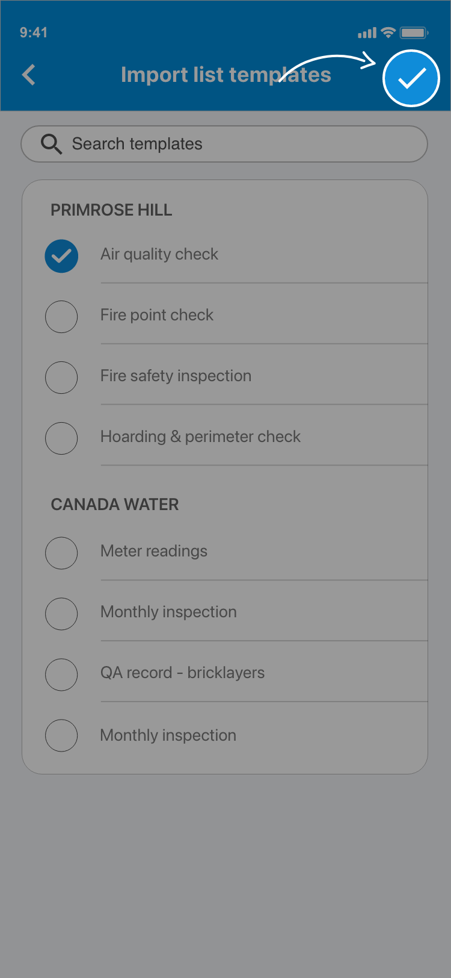Click the Import list templates title
The width and height of the screenshot is (451, 978).
click(226, 75)
